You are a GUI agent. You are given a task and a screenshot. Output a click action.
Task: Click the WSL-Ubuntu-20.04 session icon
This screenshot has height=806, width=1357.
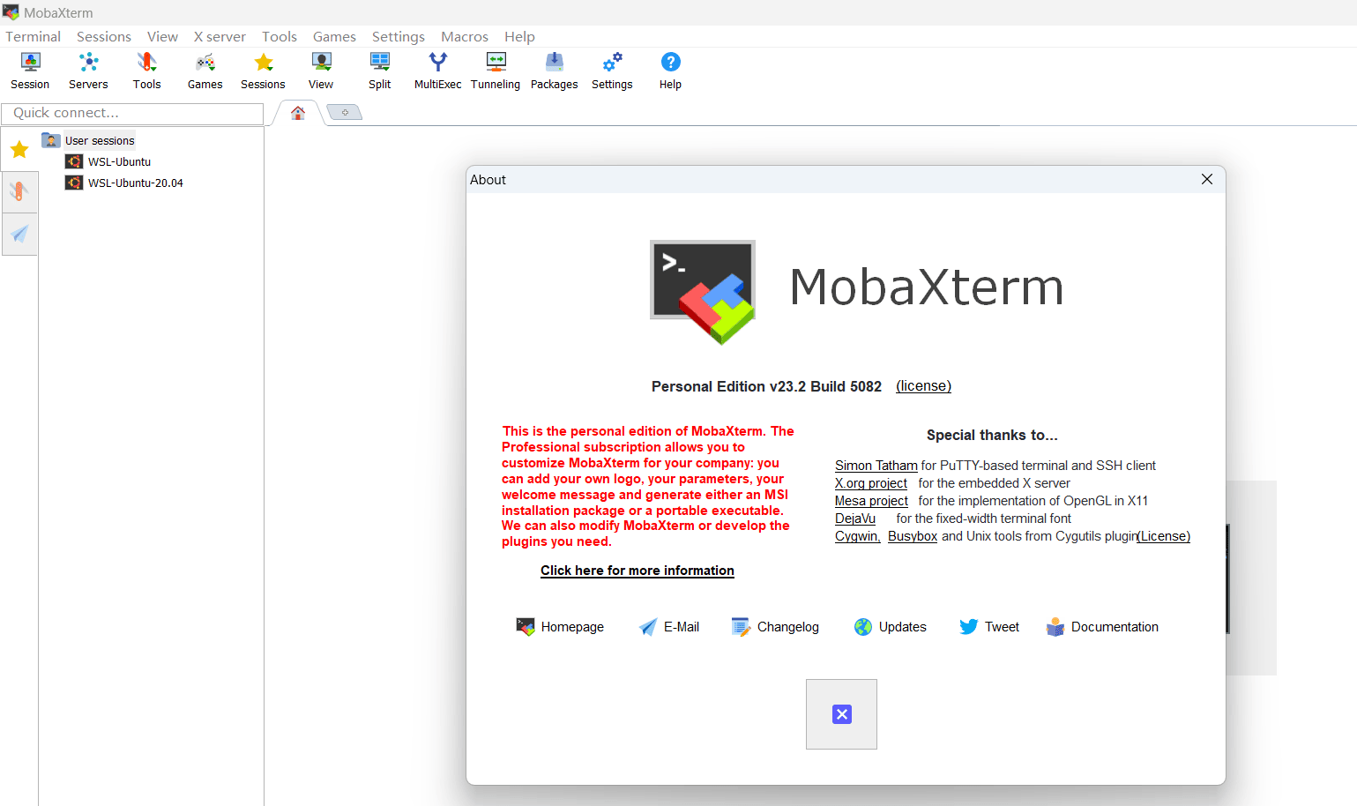click(x=74, y=183)
